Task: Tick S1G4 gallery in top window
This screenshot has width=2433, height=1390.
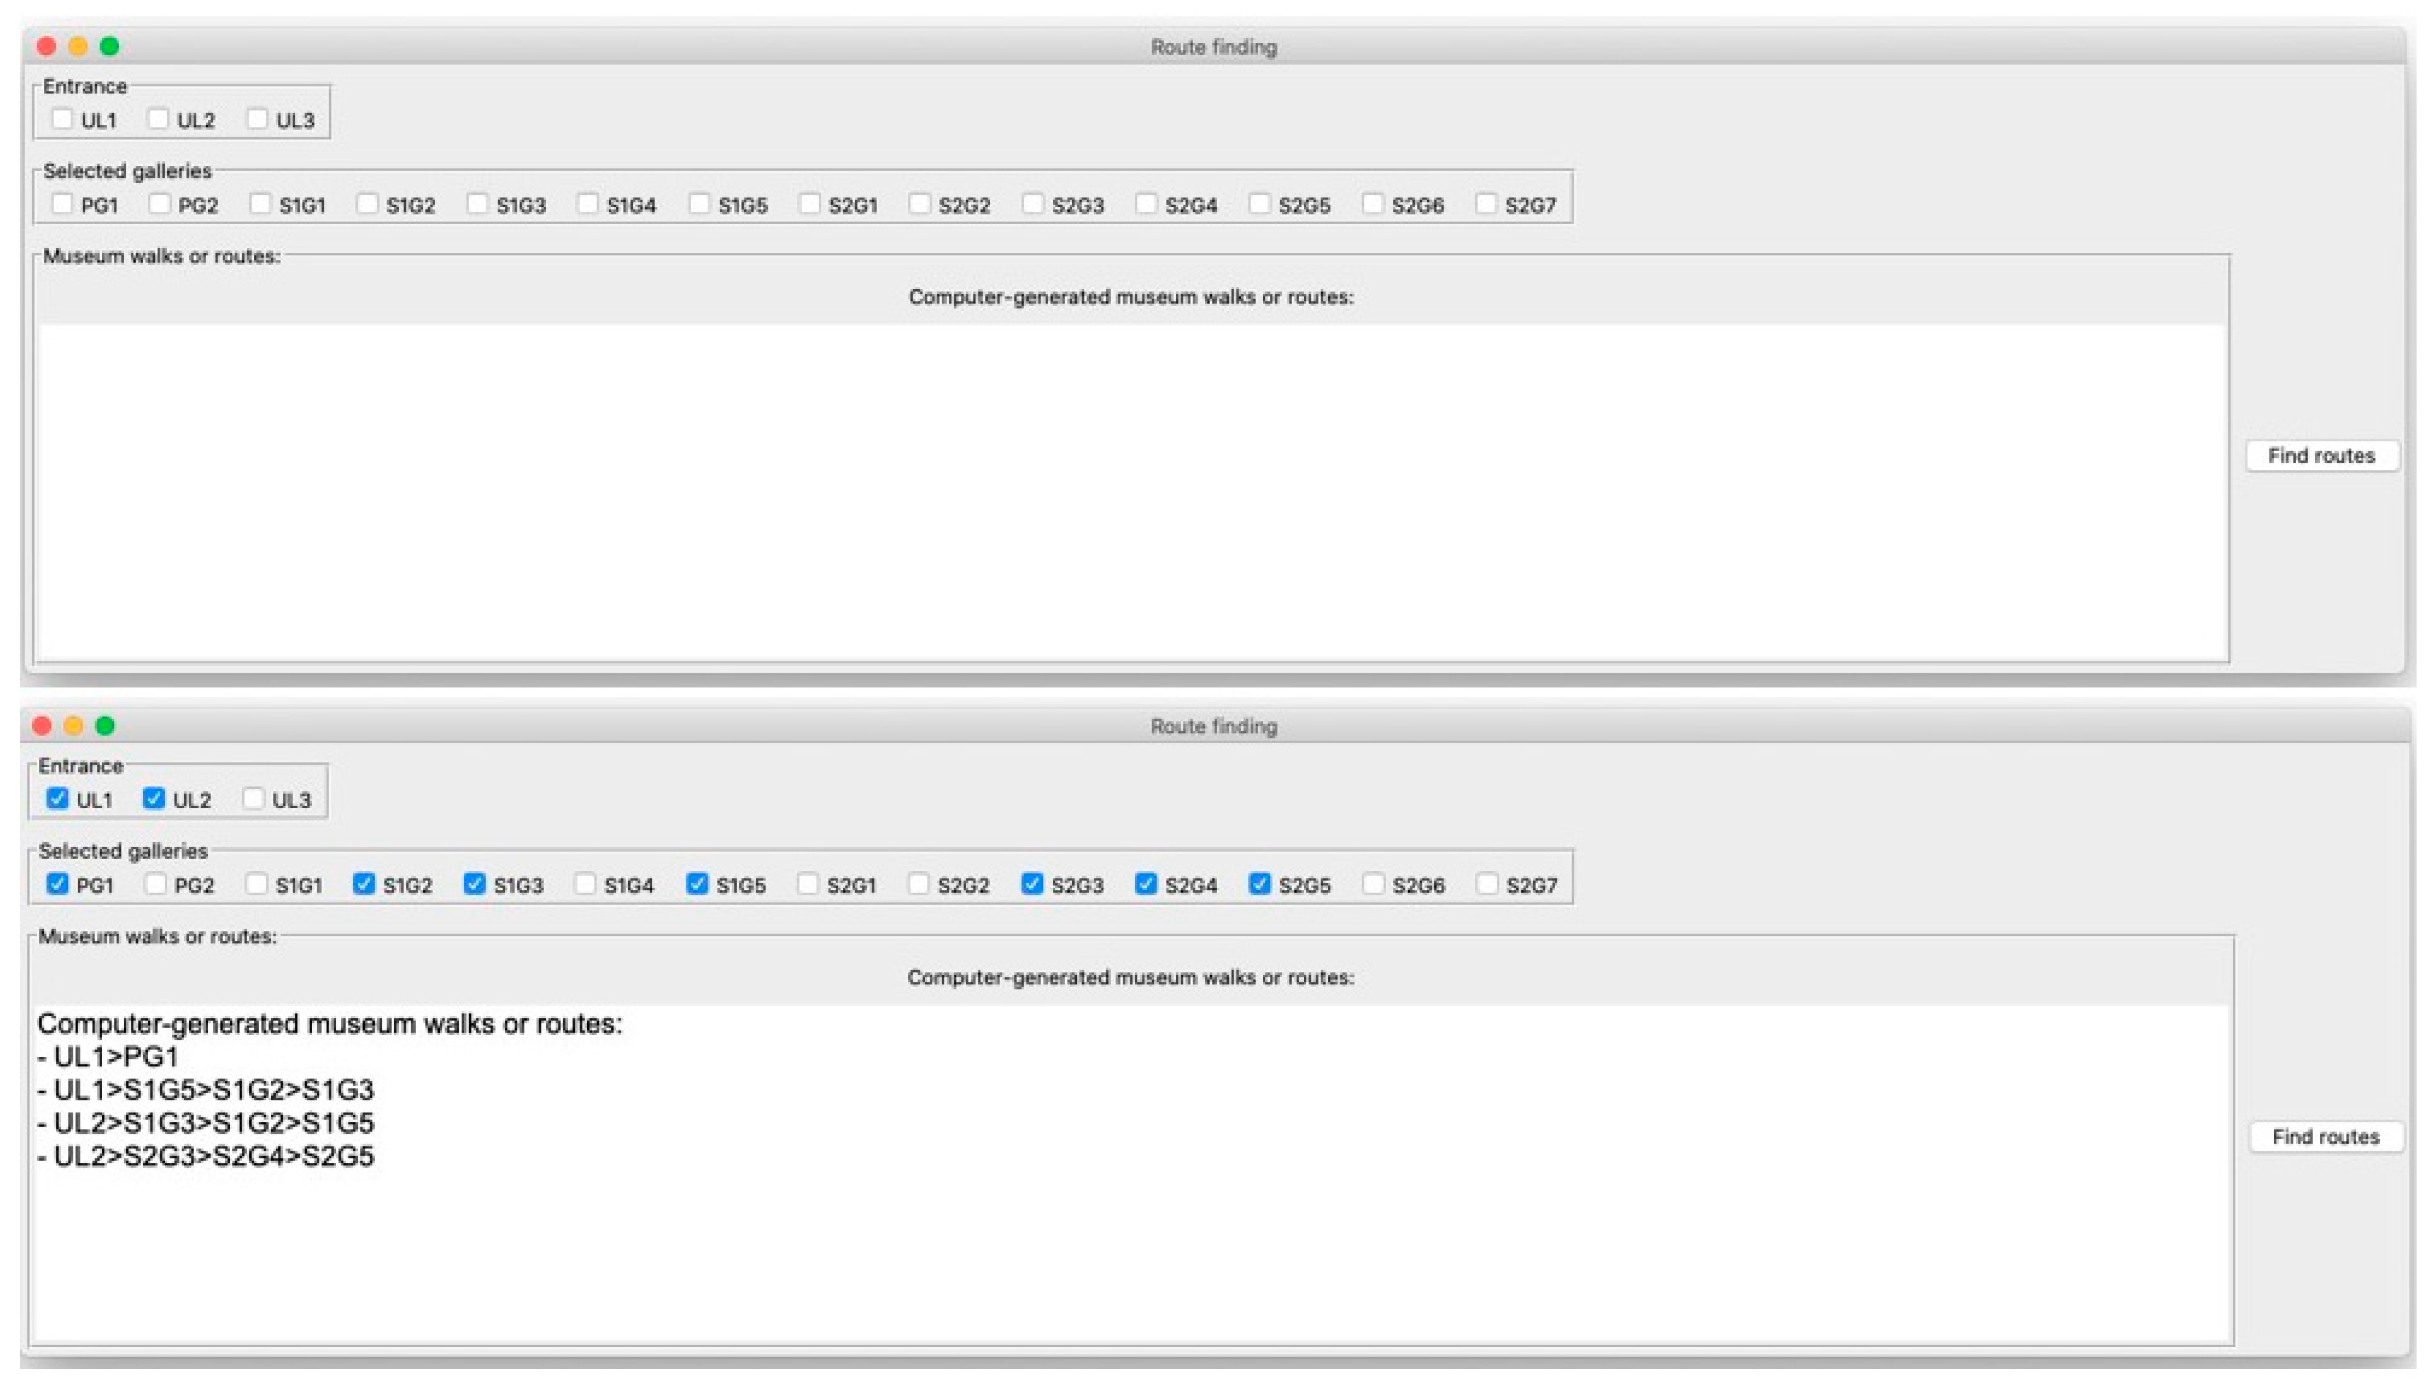Action: point(588,204)
